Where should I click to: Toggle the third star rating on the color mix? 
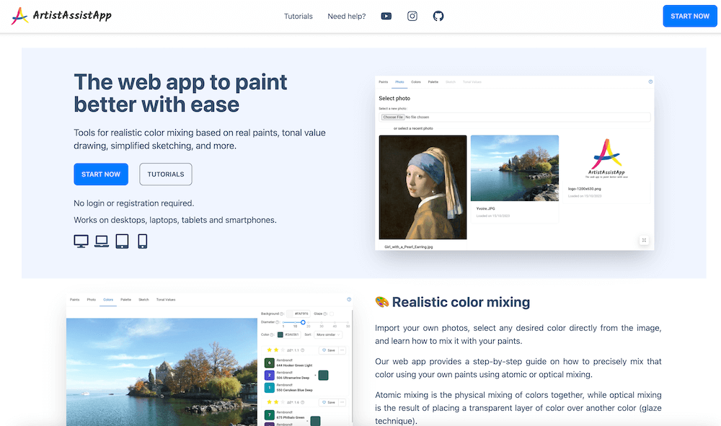click(281, 350)
